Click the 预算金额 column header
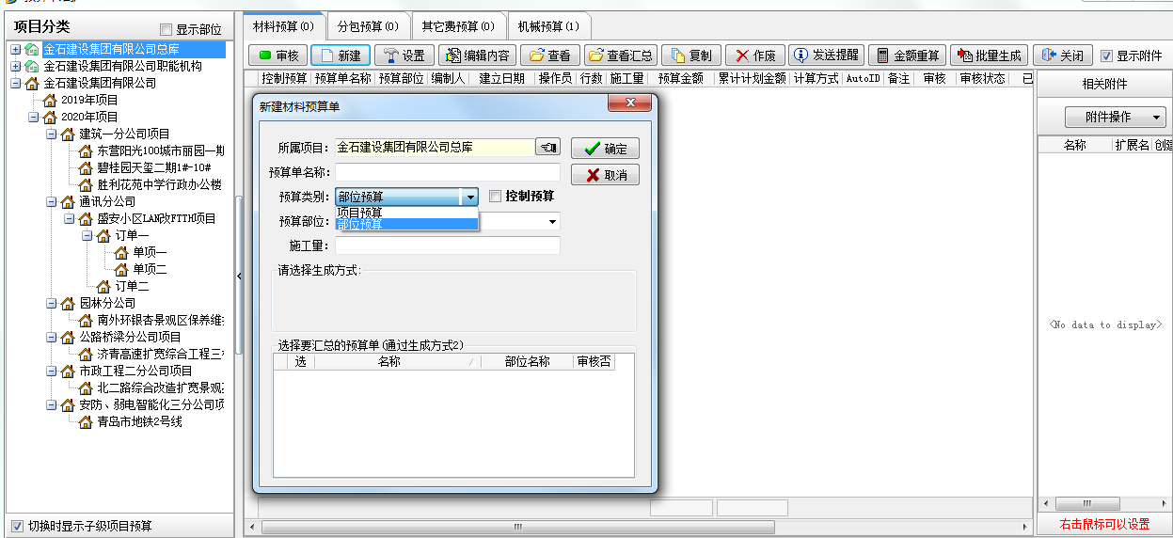1173x538 pixels. (x=681, y=79)
